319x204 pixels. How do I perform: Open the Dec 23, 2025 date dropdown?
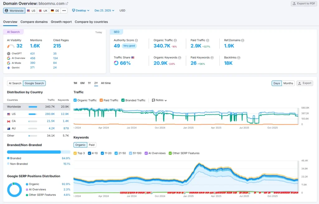[104, 10]
